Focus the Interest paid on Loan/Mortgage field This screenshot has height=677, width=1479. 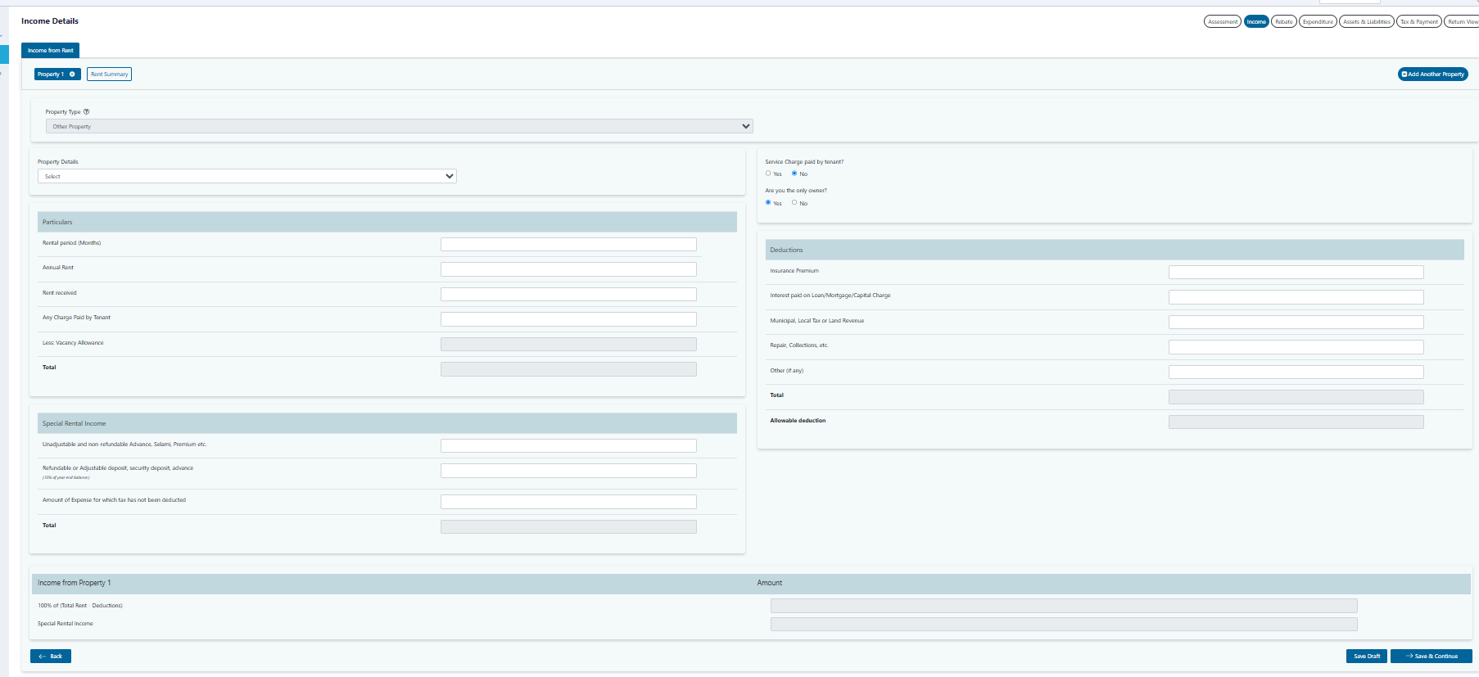(1296, 297)
